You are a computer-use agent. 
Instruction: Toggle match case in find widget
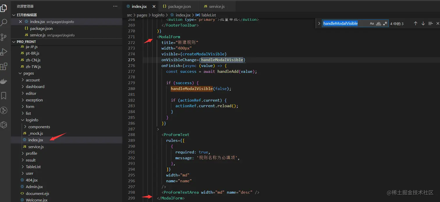coord(372,24)
